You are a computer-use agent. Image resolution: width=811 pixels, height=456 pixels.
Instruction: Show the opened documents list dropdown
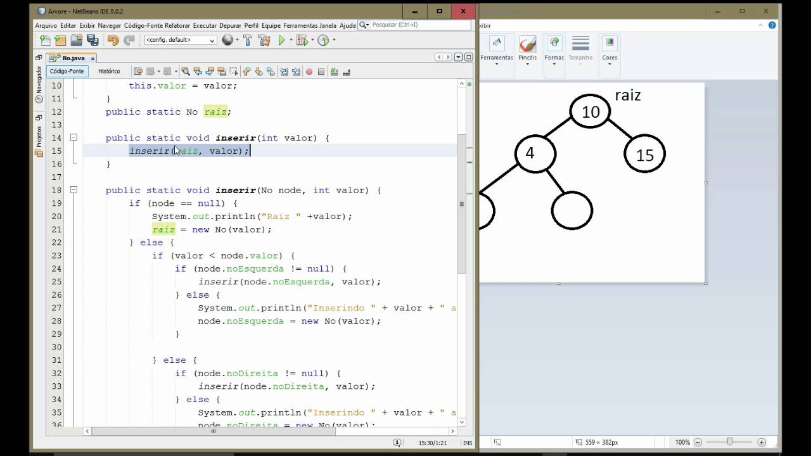pyautogui.click(x=459, y=58)
